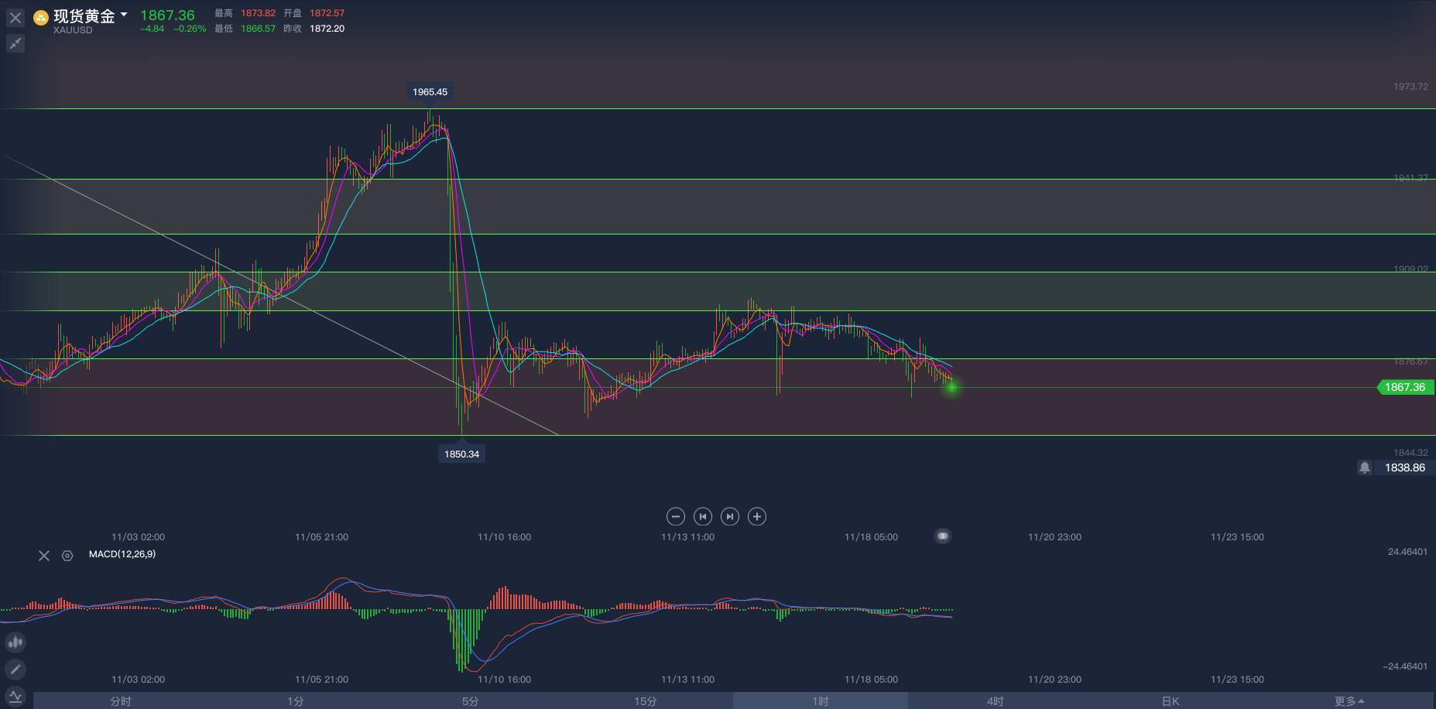Click the 1850.34 low price label
1436x709 pixels.
[x=461, y=454]
